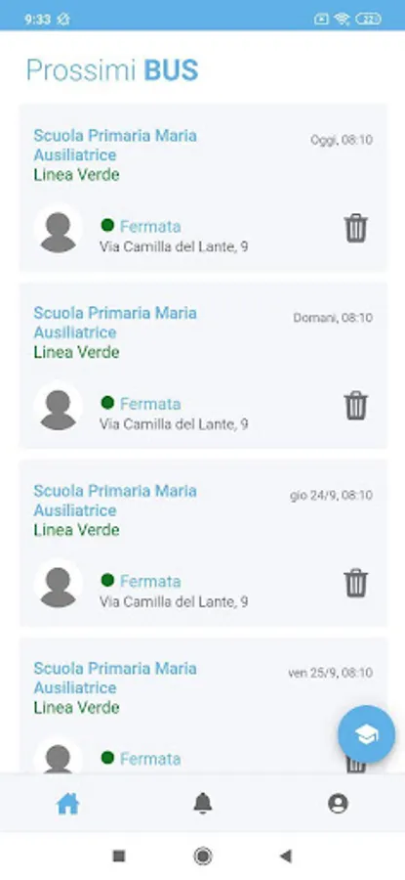Image resolution: width=405 pixels, height=880 pixels.
Task: Open the profile account tab
Action: click(338, 804)
